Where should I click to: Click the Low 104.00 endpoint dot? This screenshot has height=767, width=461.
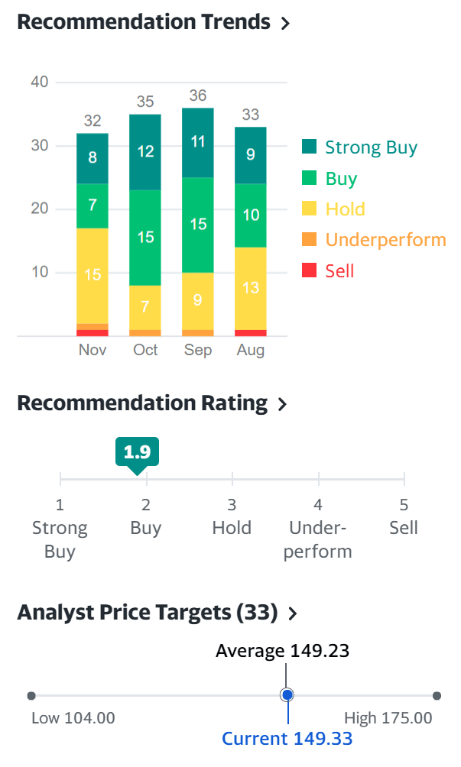click(x=31, y=695)
